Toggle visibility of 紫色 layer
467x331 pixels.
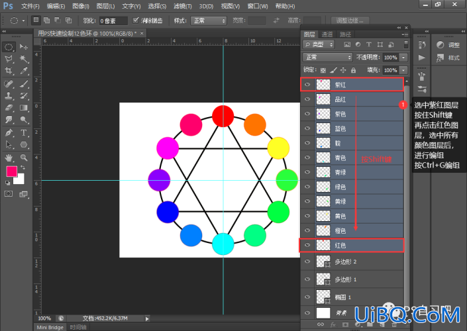307,114
